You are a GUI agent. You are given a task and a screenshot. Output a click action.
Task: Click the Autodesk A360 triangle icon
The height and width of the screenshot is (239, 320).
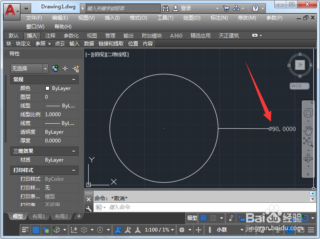point(236,8)
